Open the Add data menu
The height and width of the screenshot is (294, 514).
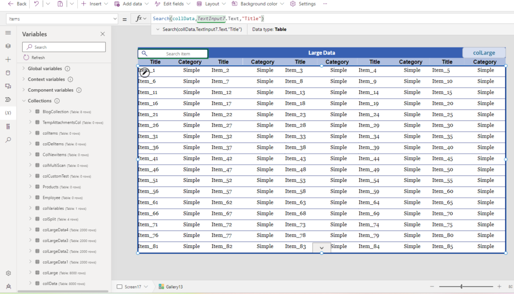(131, 4)
